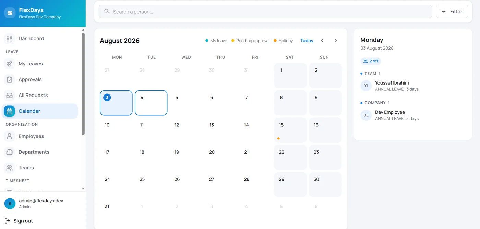Image resolution: width=480 pixels, height=229 pixels.
Task: Click admin@flexdays.dev account text
Action: point(41,201)
